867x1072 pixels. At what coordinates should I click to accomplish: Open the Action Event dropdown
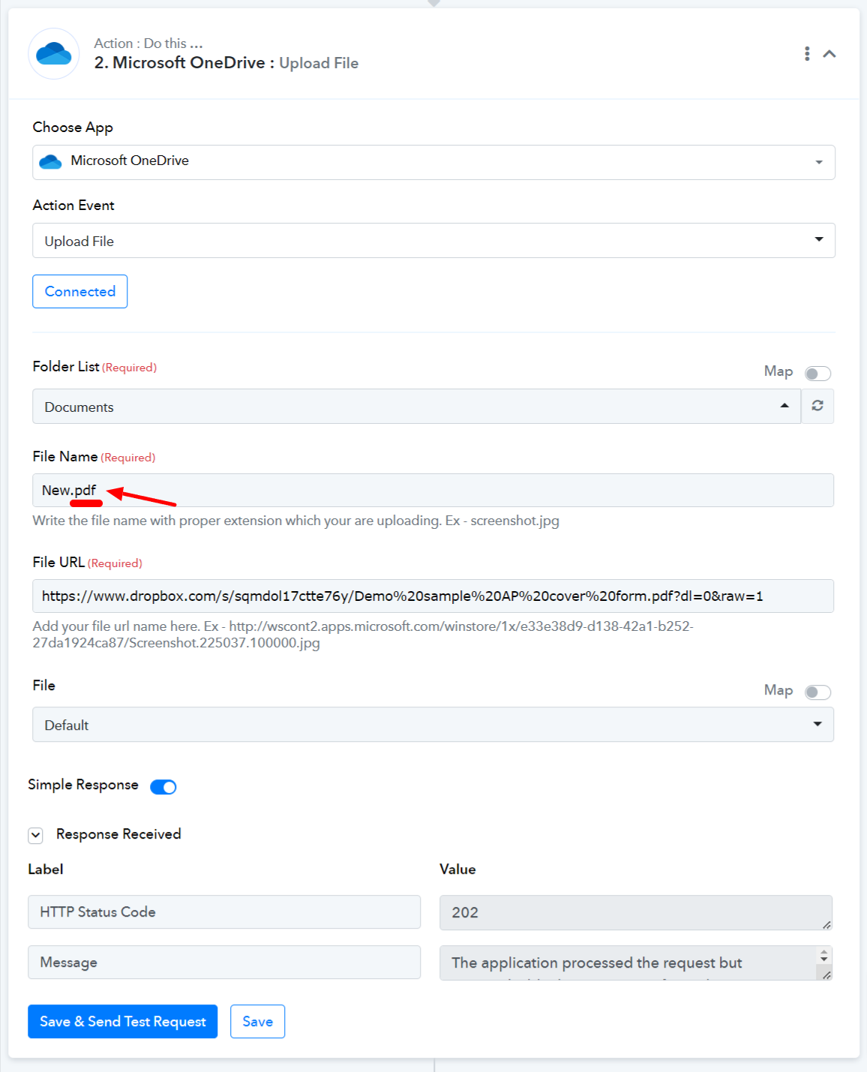[433, 241]
